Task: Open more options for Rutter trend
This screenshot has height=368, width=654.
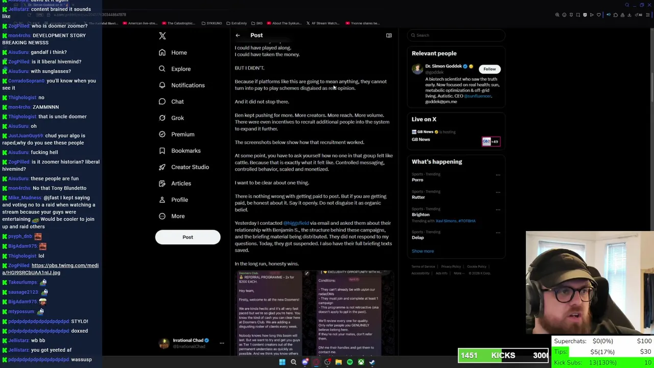Action: tap(498, 192)
